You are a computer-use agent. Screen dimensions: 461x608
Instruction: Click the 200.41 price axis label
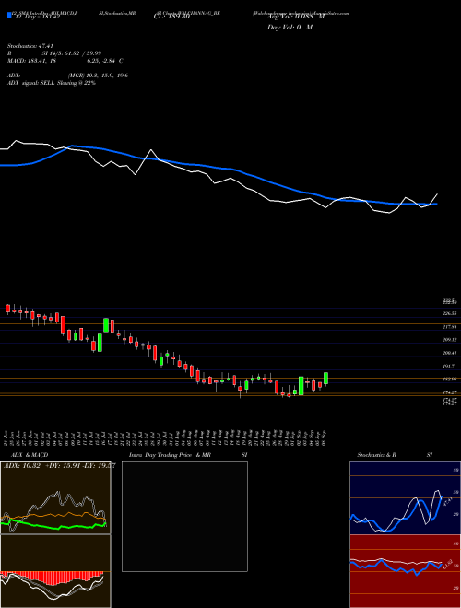tap(449, 353)
